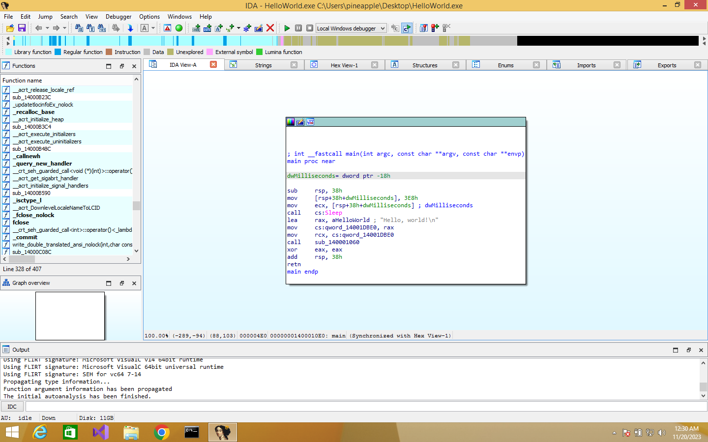
Task: Switch to the Strings tab
Action: 264,65
